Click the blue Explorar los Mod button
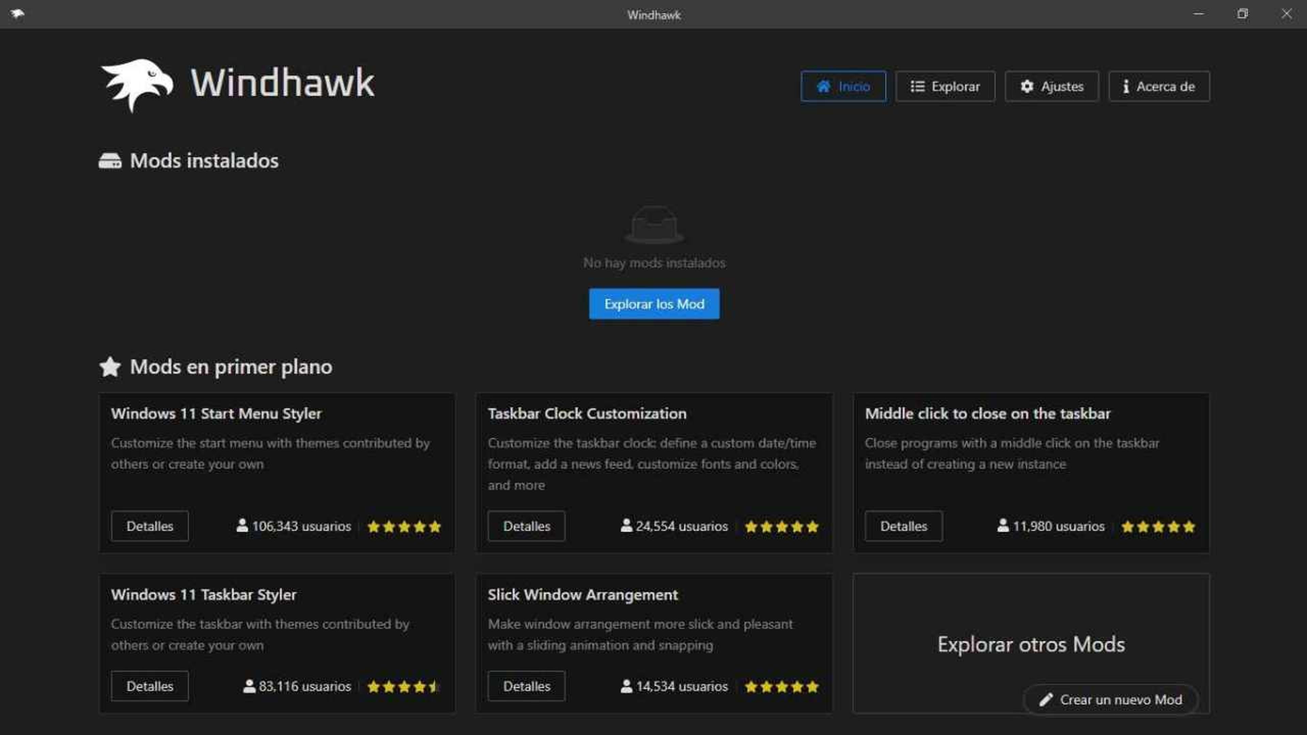Screen dimensions: 1307x735 (654, 304)
